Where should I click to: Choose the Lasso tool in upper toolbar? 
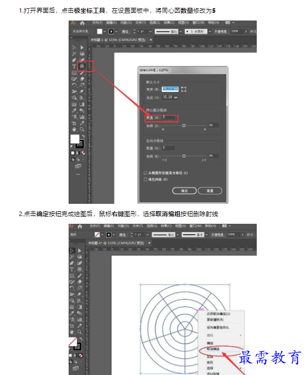[x=82, y=54]
